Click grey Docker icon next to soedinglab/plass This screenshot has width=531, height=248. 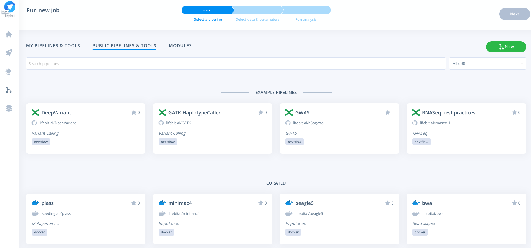coord(35,213)
